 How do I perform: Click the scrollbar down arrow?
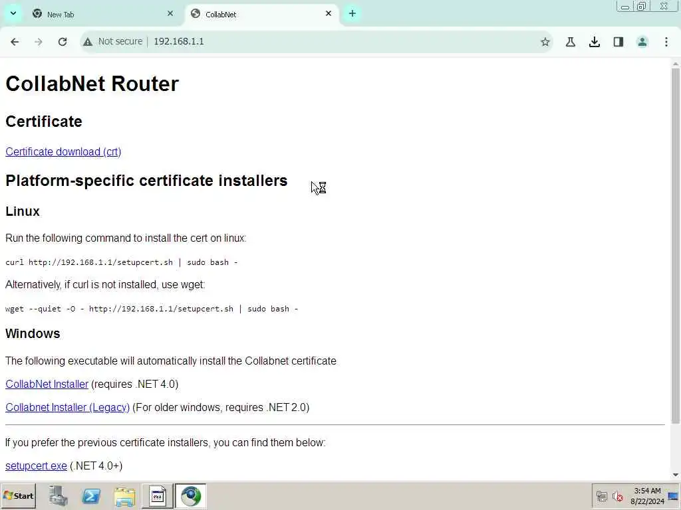[676, 475]
